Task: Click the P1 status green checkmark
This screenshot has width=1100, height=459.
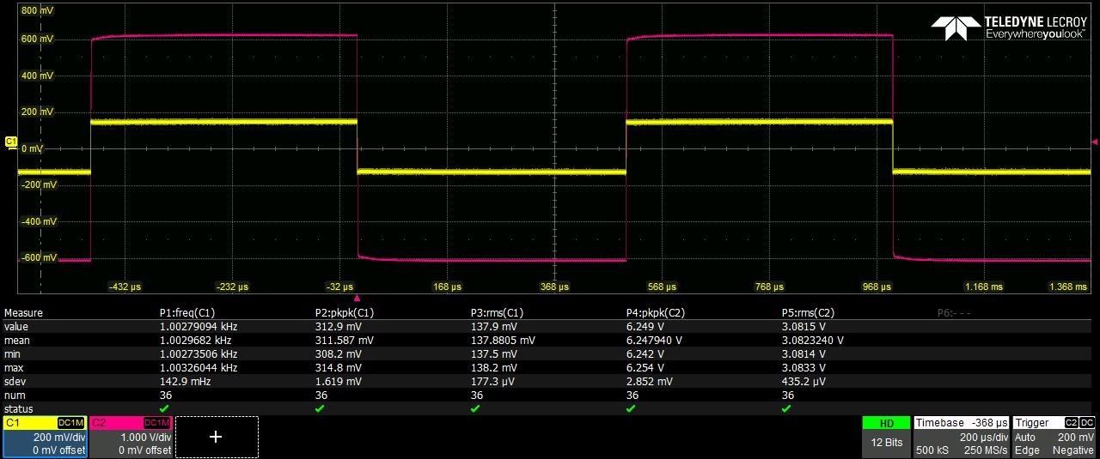Action: click(165, 409)
